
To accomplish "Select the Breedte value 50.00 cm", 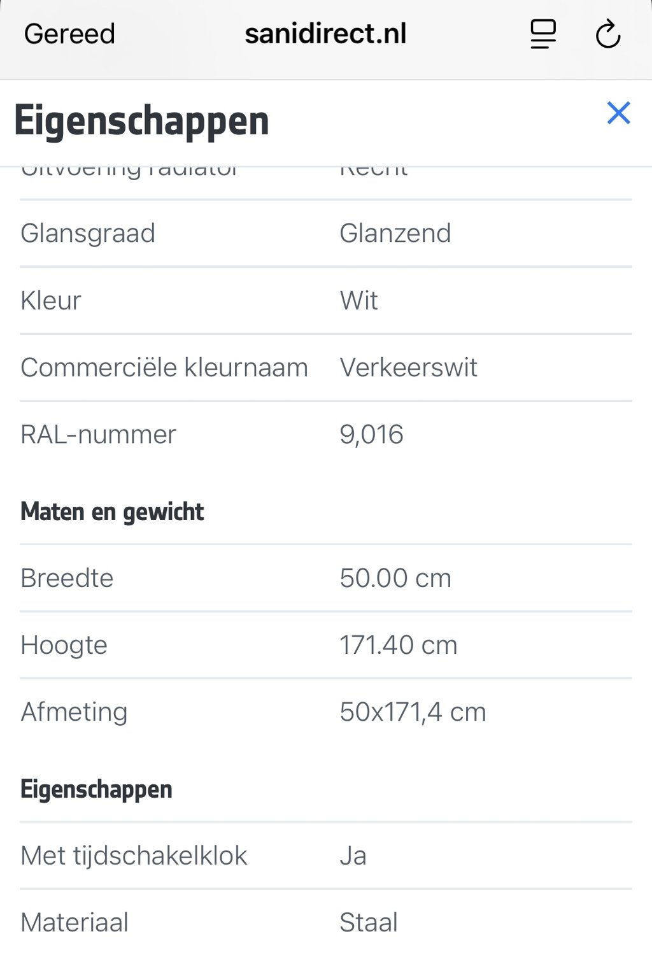I will 395,578.
